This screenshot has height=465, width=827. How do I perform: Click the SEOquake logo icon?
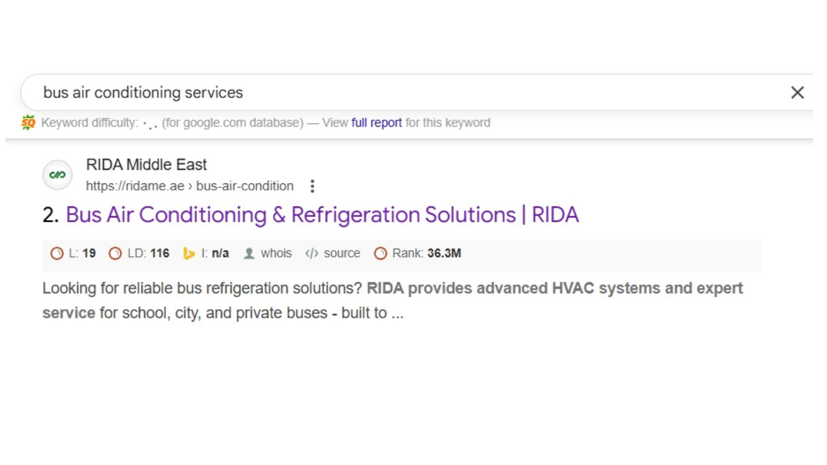[x=28, y=123]
